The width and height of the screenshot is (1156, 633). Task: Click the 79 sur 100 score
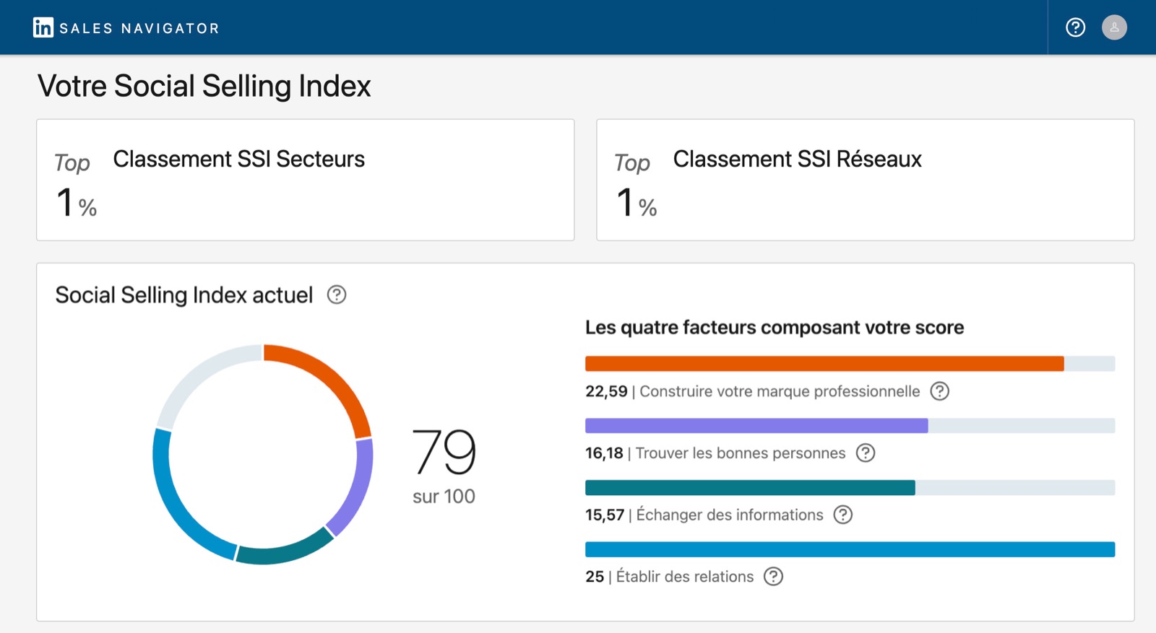pyautogui.click(x=444, y=466)
